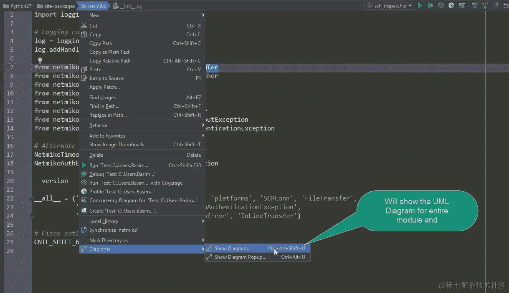Select Apply Patch... entry

143,87
